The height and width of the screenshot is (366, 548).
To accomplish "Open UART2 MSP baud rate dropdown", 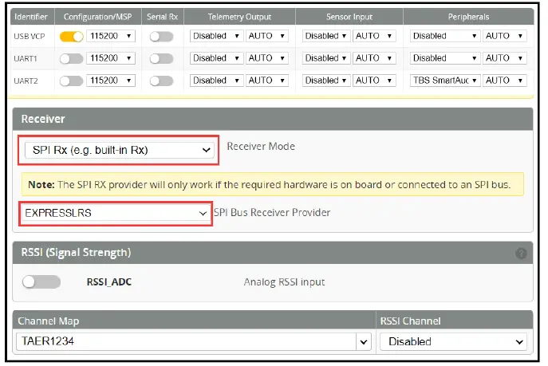I will (x=111, y=81).
